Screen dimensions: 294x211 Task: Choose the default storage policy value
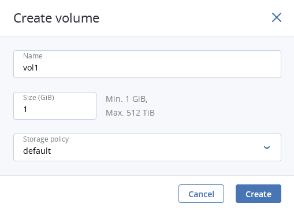pyautogui.click(x=37, y=151)
